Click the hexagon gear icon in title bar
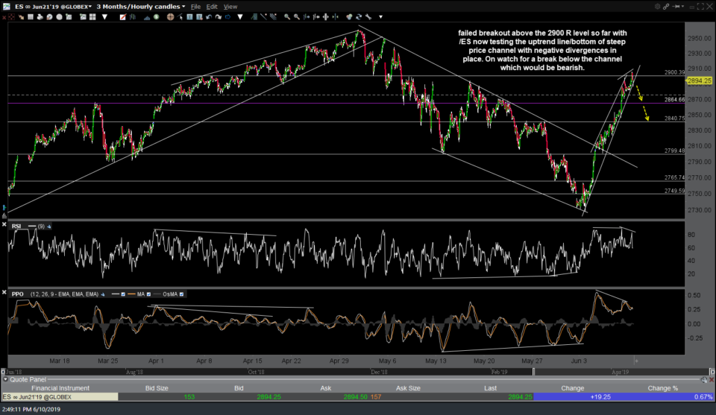This screenshot has width=716, height=415. 658,7
